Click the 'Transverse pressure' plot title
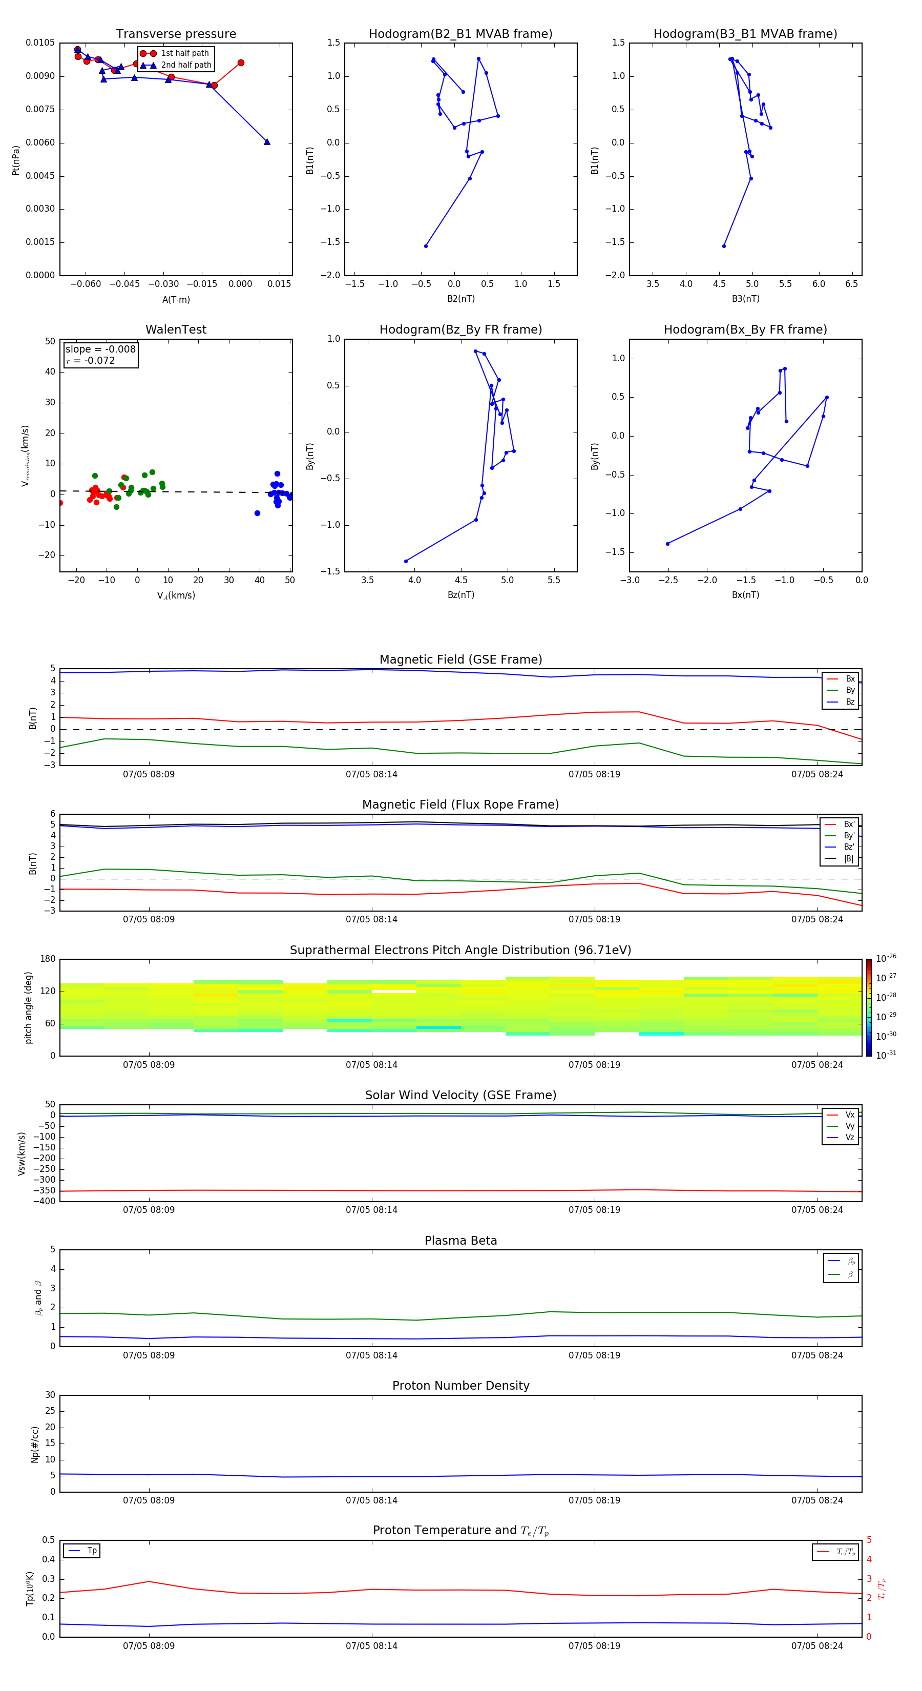 point(176,34)
